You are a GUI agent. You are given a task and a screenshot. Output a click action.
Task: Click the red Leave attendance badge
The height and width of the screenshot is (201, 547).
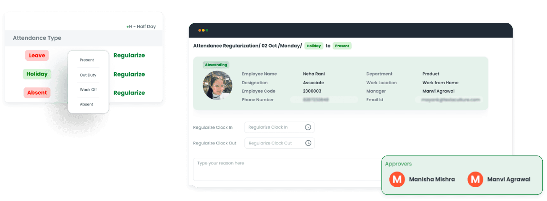(37, 55)
